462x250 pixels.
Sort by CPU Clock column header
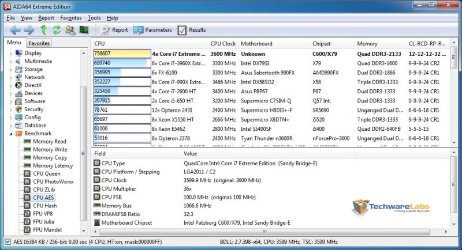point(223,43)
